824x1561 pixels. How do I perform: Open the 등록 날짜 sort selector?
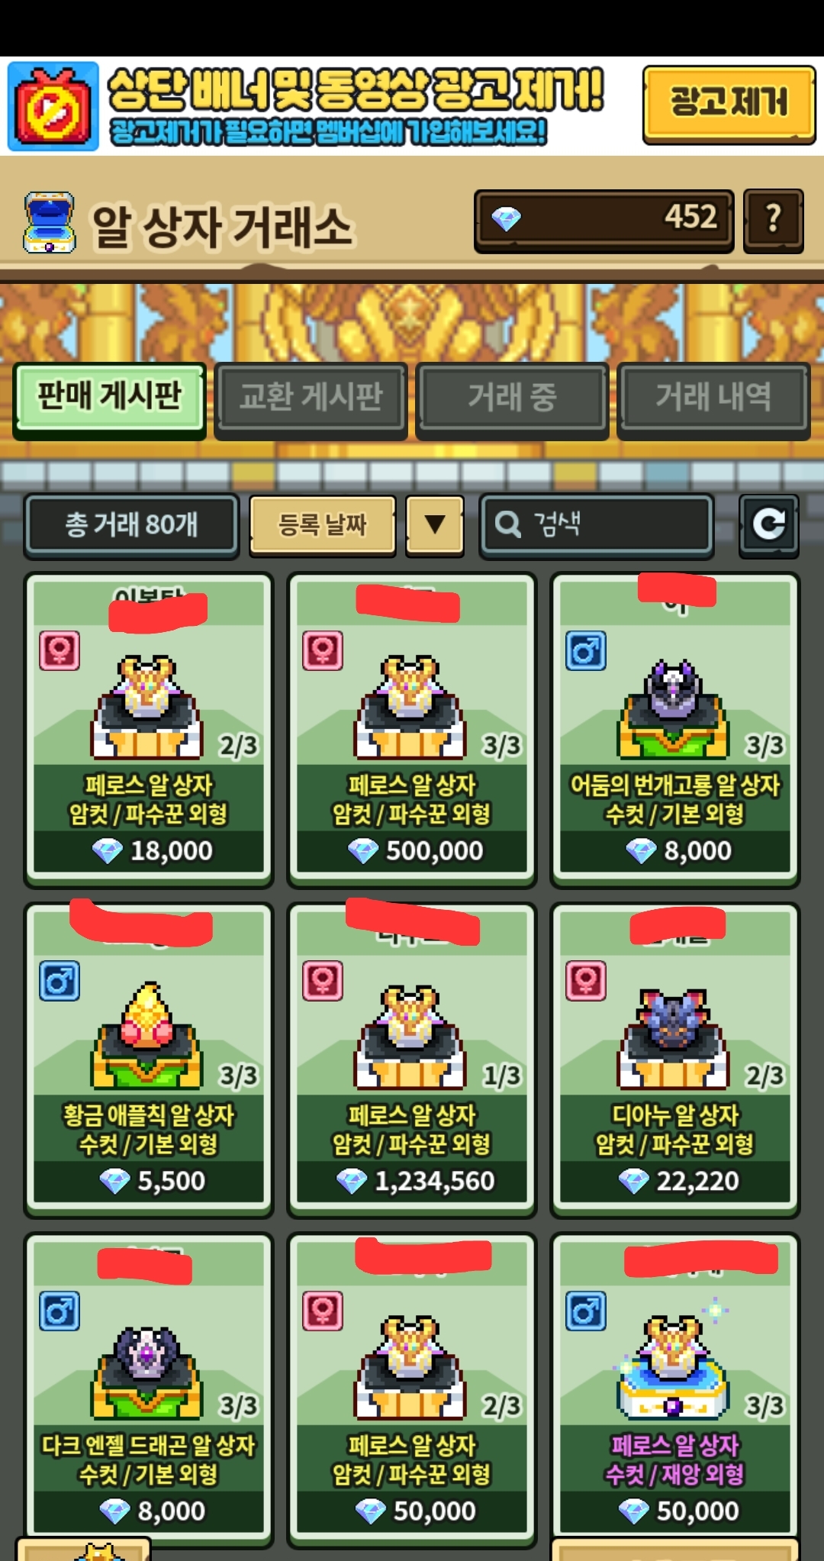coord(323,524)
